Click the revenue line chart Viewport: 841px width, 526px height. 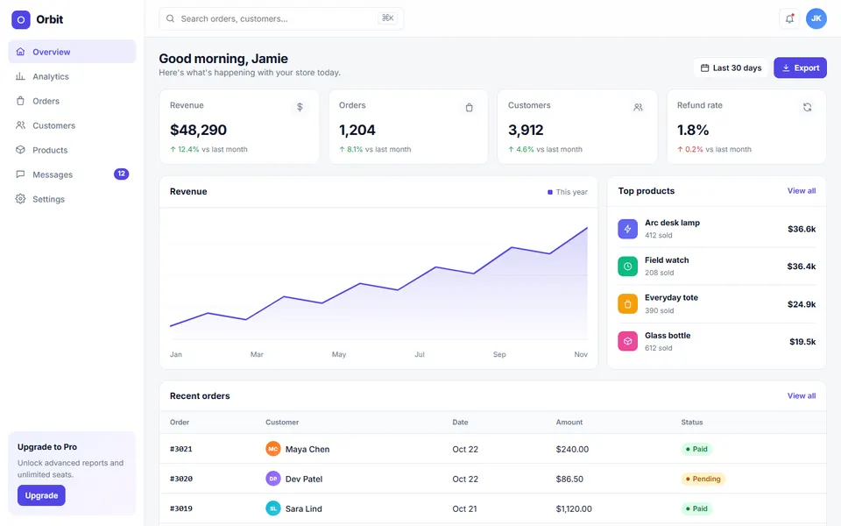[x=378, y=283]
